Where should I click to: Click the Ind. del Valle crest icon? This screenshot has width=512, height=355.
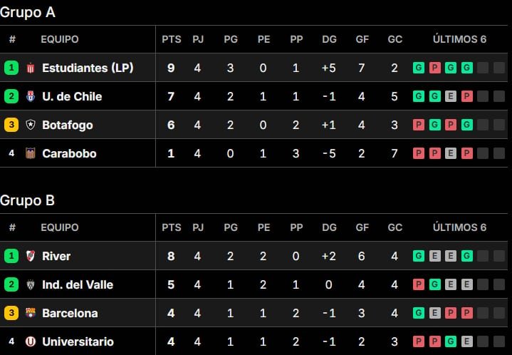pyautogui.click(x=31, y=284)
